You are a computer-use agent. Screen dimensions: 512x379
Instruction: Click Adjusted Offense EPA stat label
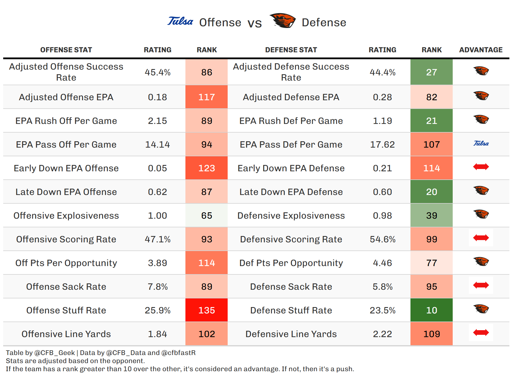pyautogui.click(x=66, y=97)
